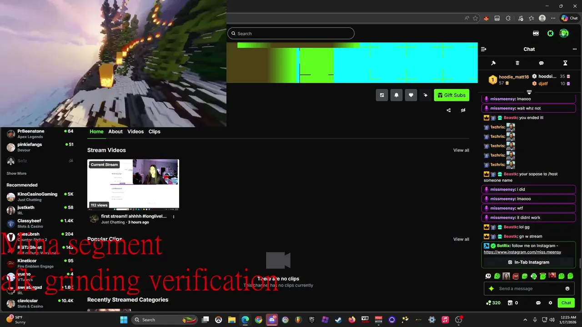The height and width of the screenshot is (327, 582).
Task: Open Copilot Chat in Edge toolbar
Action: click(569, 18)
